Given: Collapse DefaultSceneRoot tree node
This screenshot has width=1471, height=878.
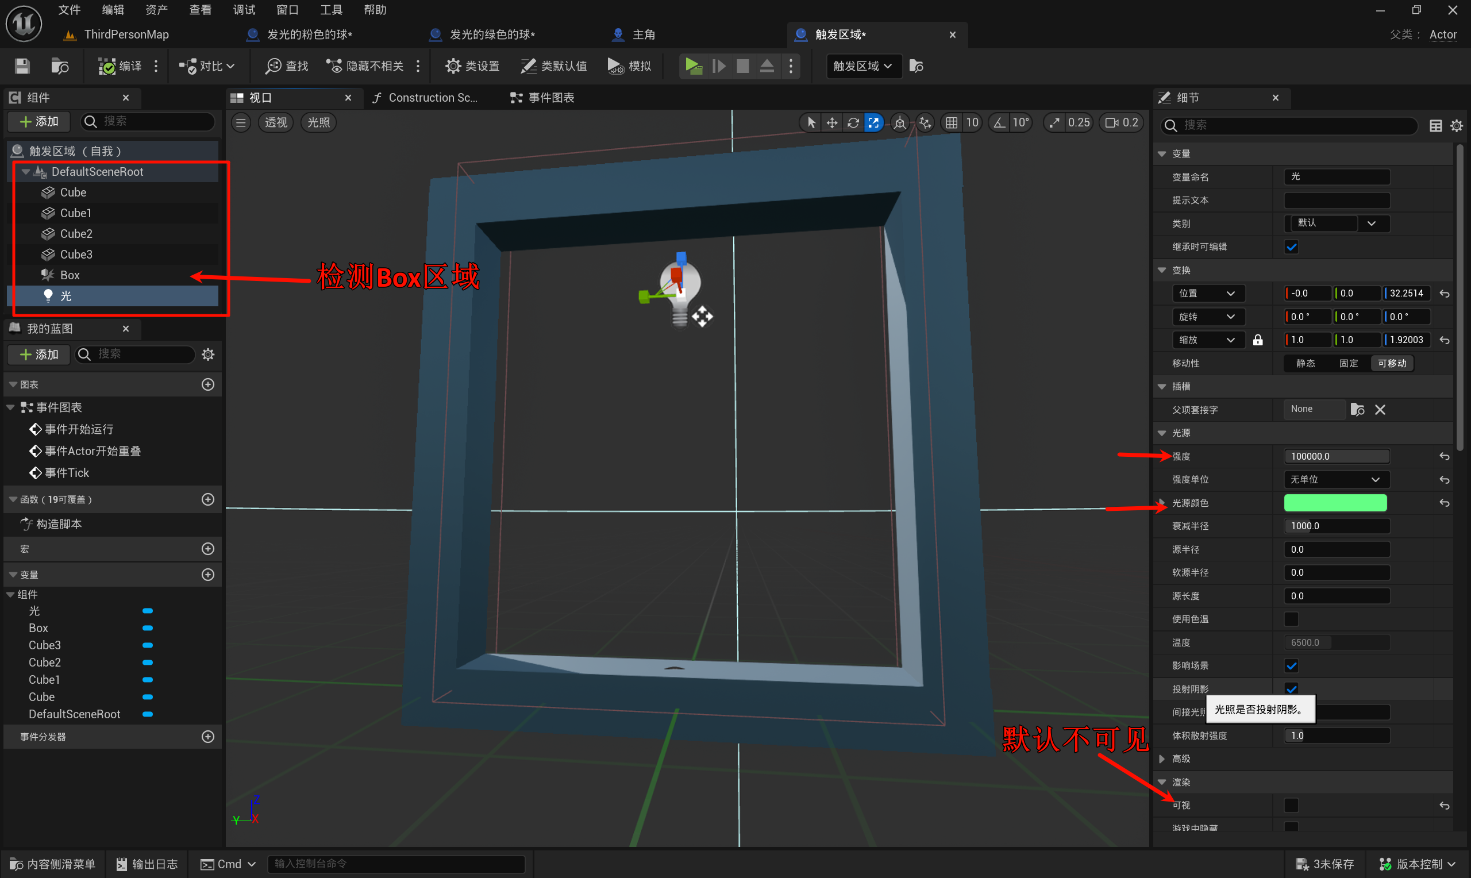Looking at the screenshot, I should click(x=25, y=172).
